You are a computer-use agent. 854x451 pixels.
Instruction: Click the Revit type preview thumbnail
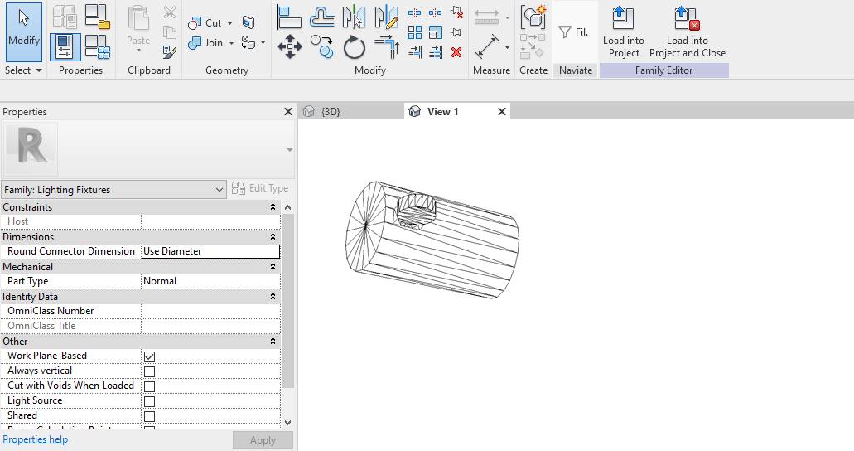pyautogui.click(x=31, y=149)
